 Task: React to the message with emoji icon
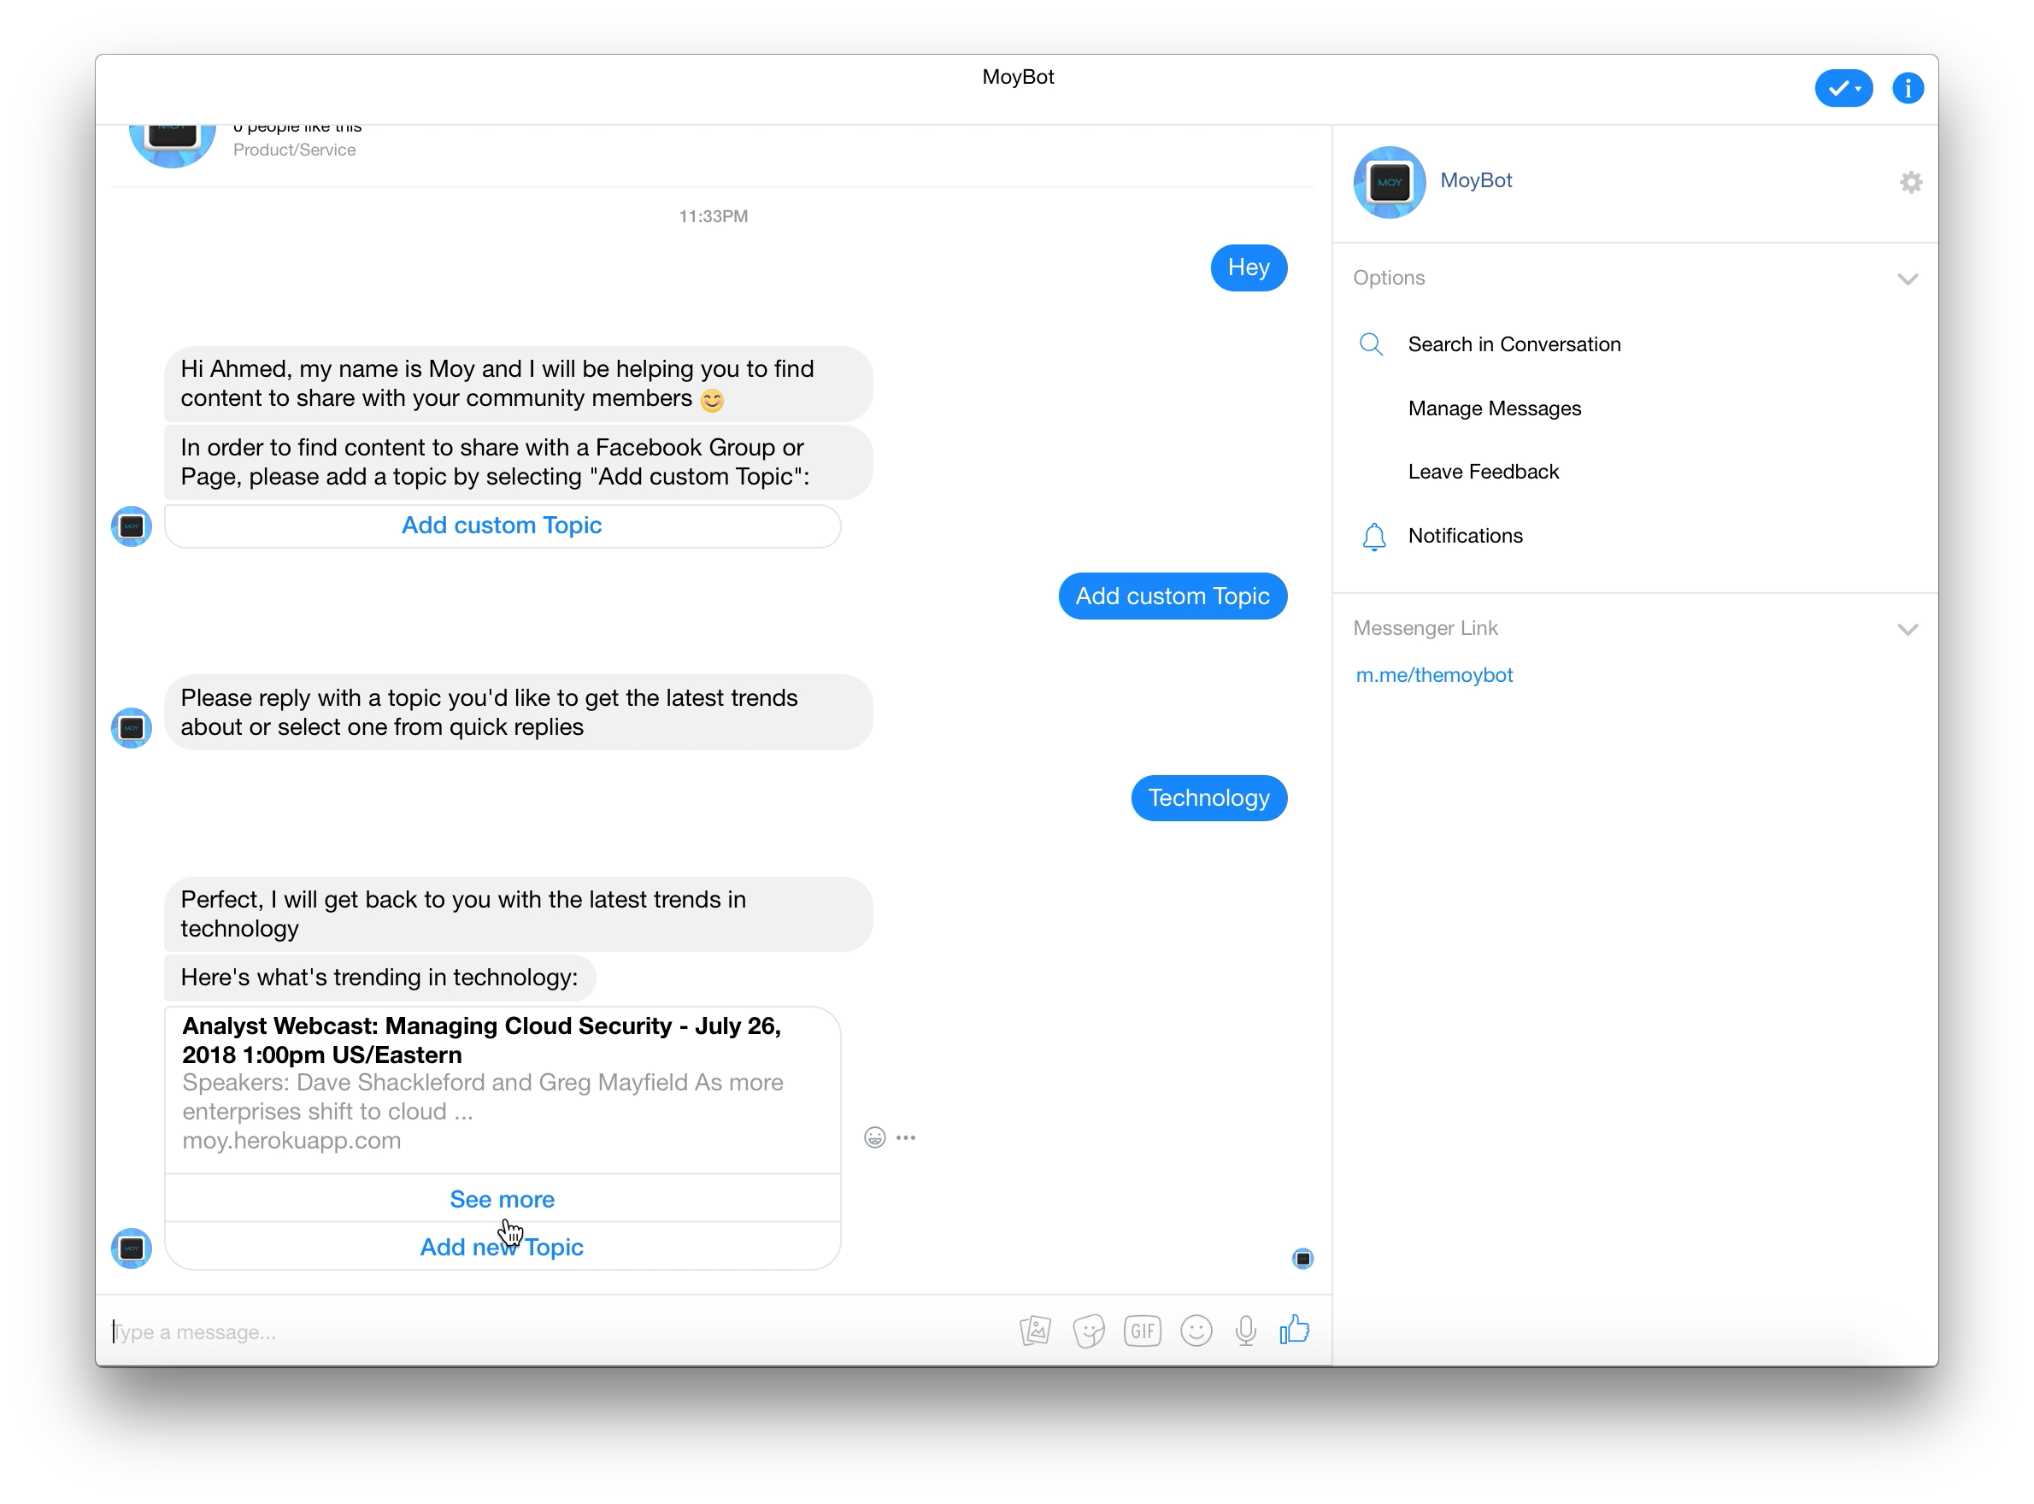(875, 1138)
